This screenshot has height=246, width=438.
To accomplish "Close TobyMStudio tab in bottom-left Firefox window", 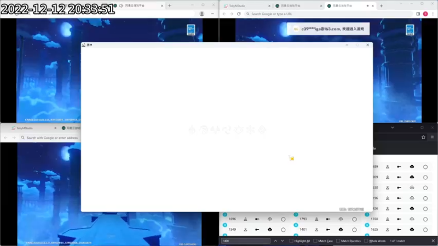I will tap(55, 128).
